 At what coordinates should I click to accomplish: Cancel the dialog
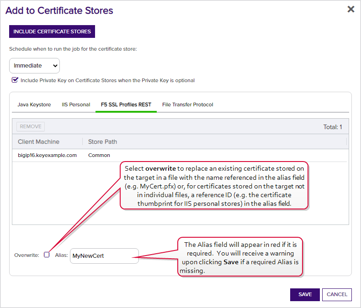(337, 294)
